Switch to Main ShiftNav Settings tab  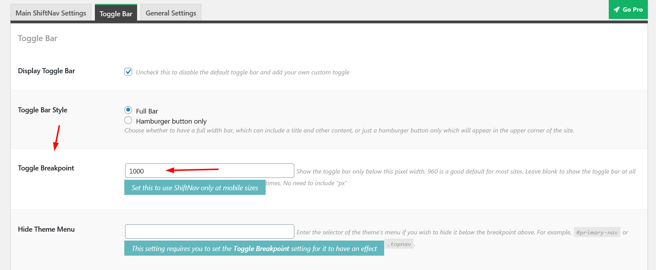tap(51, 13)
